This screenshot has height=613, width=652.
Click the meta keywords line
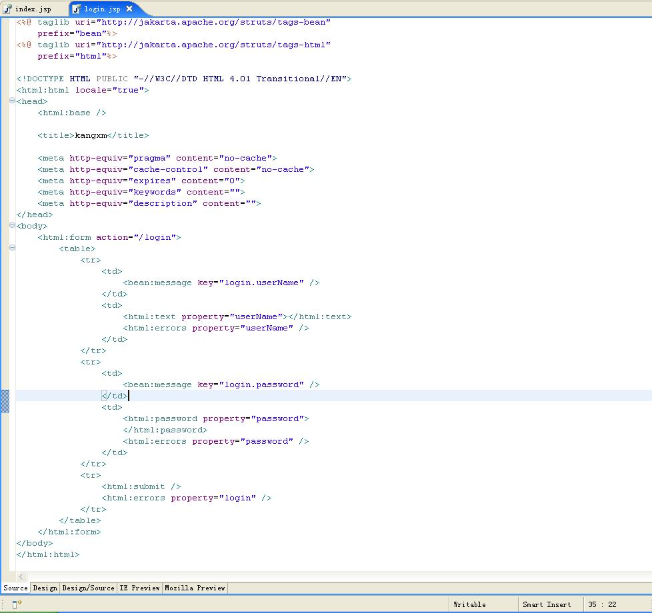point(141,192)
